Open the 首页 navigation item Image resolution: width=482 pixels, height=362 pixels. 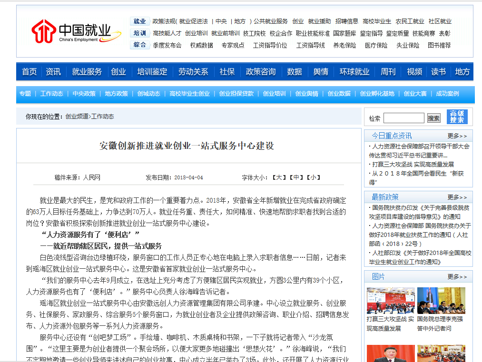click(29, 71)
